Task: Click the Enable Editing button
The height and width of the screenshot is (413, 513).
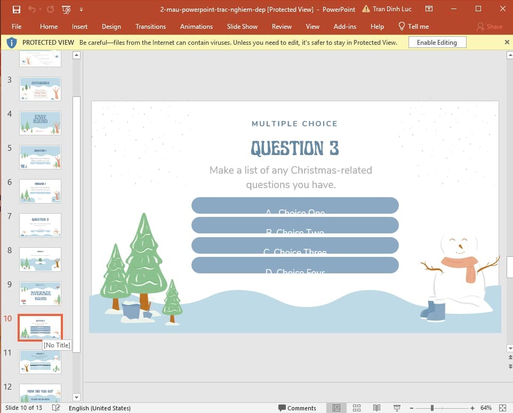Action: tap(437, 42)
